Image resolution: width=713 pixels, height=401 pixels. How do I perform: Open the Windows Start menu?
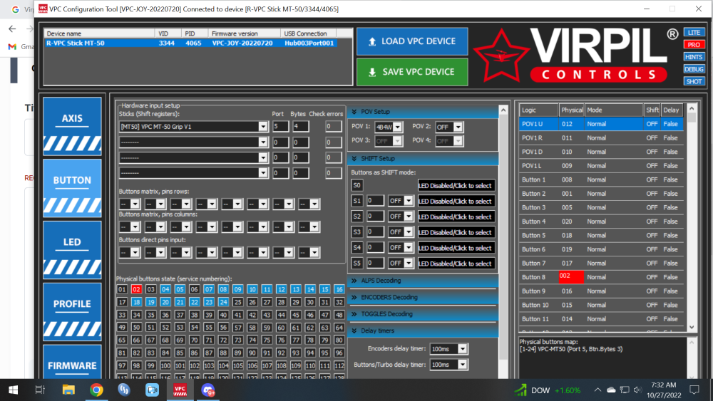[x=13, y=390]
